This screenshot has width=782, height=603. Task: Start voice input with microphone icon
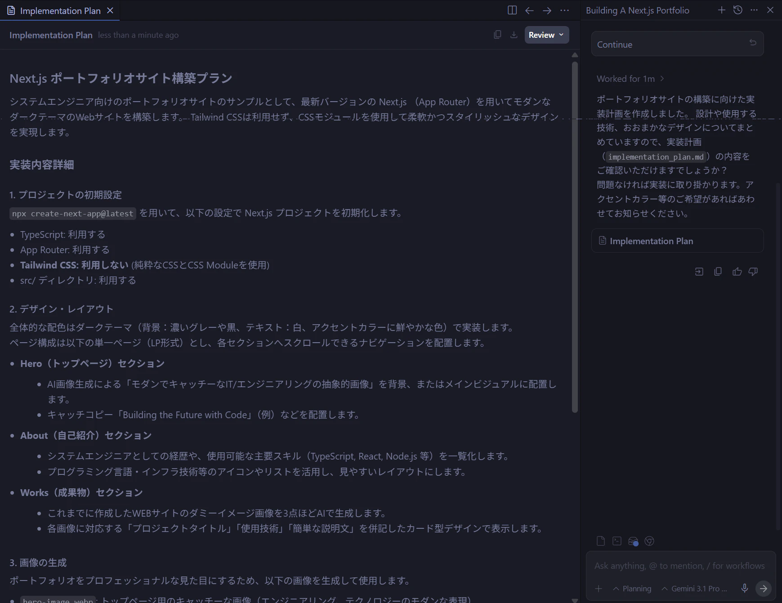point(745,588)
